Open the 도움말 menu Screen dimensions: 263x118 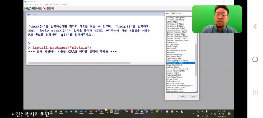click(64, 4)
